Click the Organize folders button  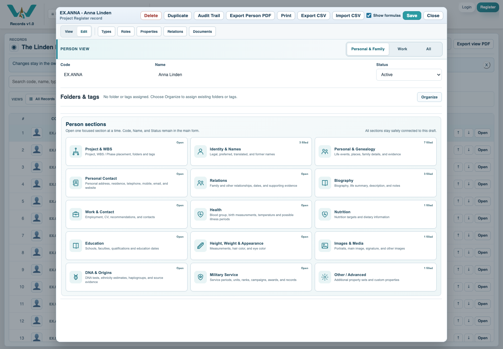coord(429,97)
